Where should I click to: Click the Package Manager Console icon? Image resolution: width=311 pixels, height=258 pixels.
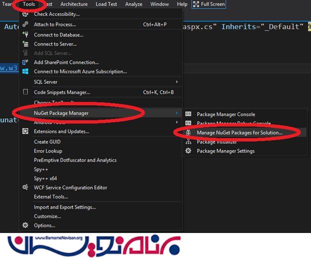[x=188, y=114]
